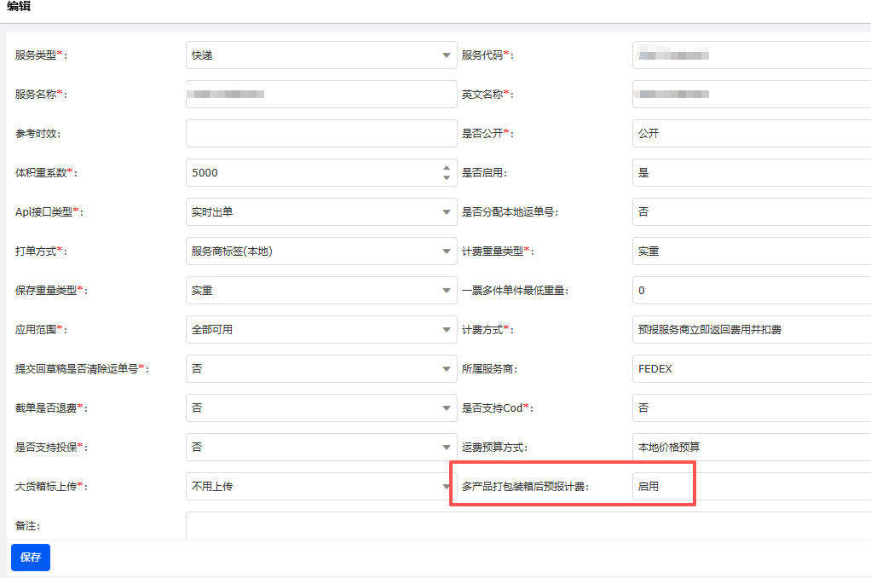
Task: Click the empty 参考时效 input field
Action: [320, 134]
